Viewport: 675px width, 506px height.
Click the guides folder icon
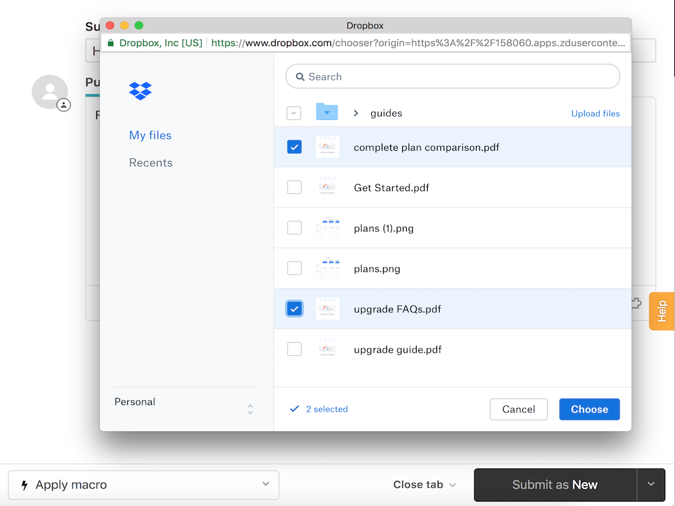pos(327,113)
